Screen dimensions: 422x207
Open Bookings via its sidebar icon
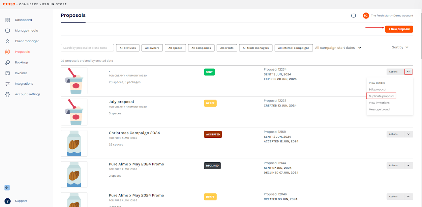[x=8, y=62]
